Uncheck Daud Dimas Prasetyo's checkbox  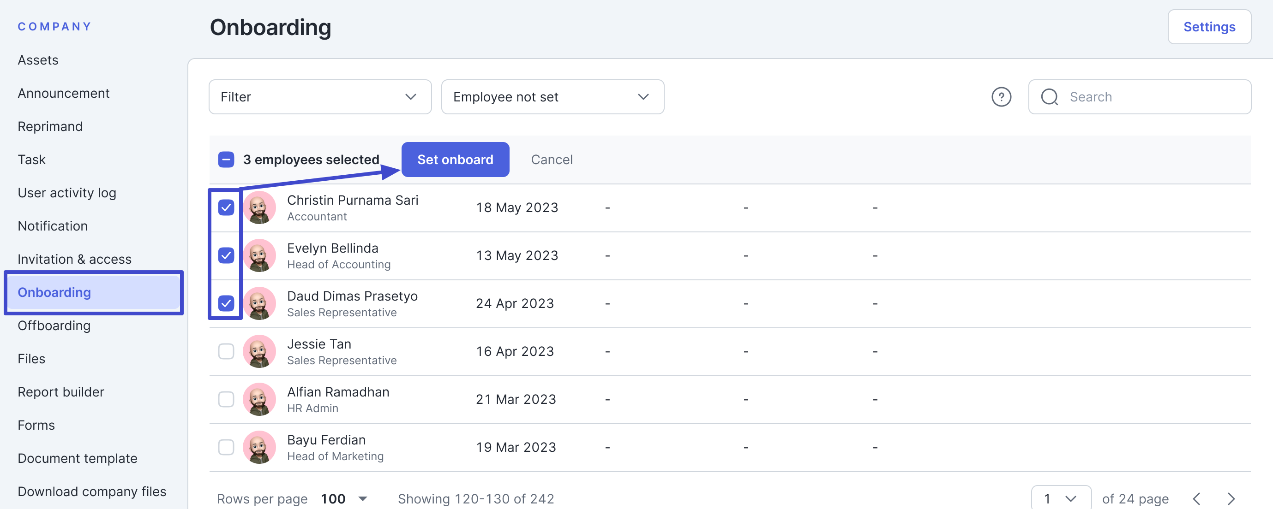[226, 303]
